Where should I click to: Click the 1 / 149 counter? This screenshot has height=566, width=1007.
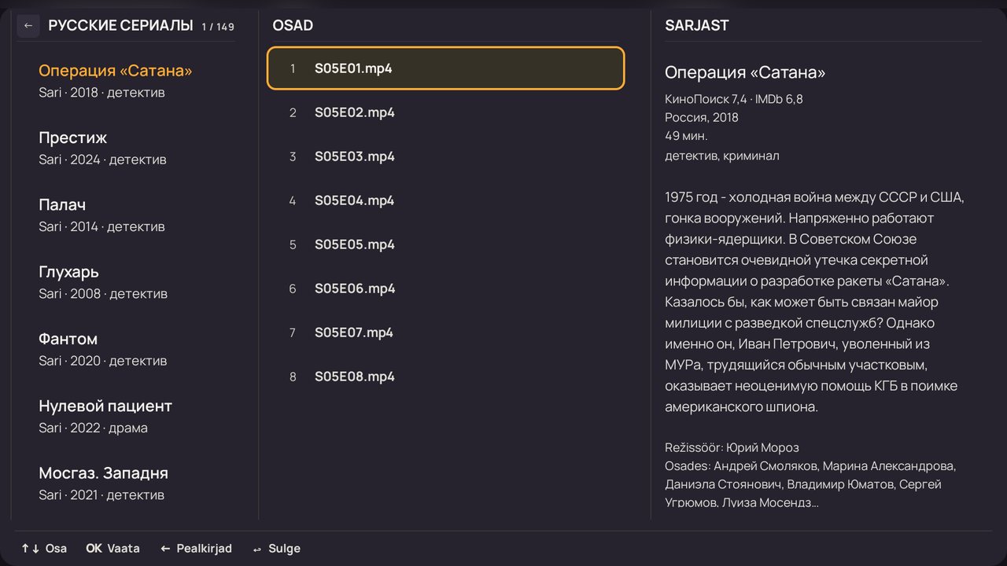tap(218, 27)
